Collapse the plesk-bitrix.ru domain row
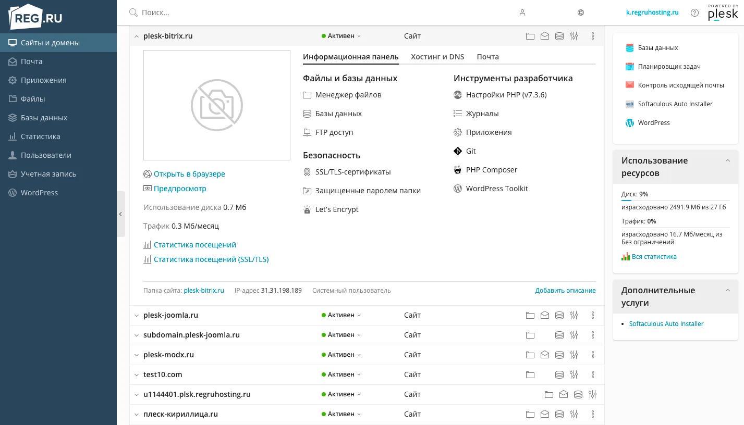This screenshot has width=744, height=425. point(137,36)
